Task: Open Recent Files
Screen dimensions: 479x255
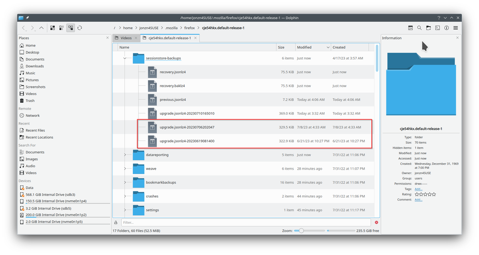Action: [35, 130]
